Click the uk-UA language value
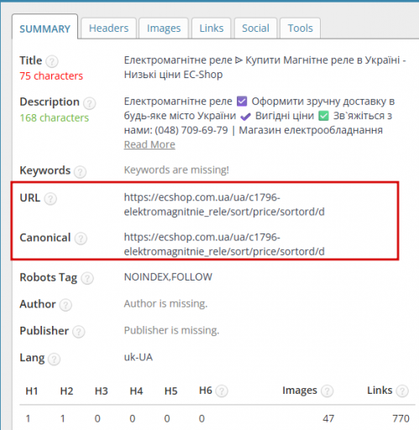419x430 pixels. coord(139,357)
